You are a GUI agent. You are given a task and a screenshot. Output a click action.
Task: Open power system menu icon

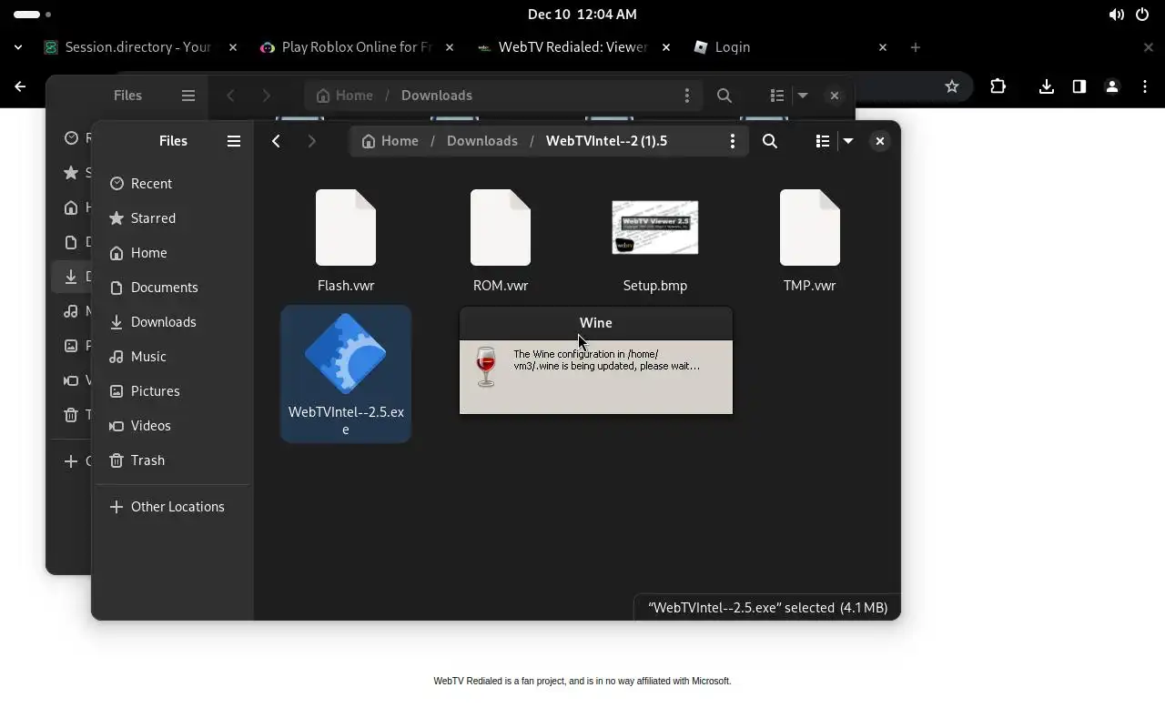pyautogui.click(x=1142, y=15)
